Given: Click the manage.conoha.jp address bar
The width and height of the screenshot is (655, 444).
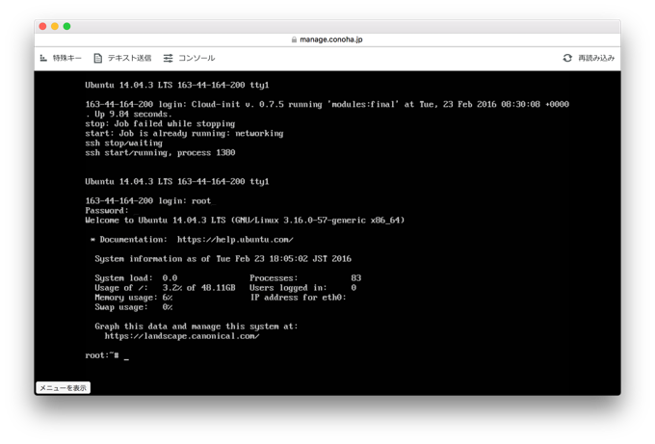Looking at the screenshot, I should [x=327, y=39].
